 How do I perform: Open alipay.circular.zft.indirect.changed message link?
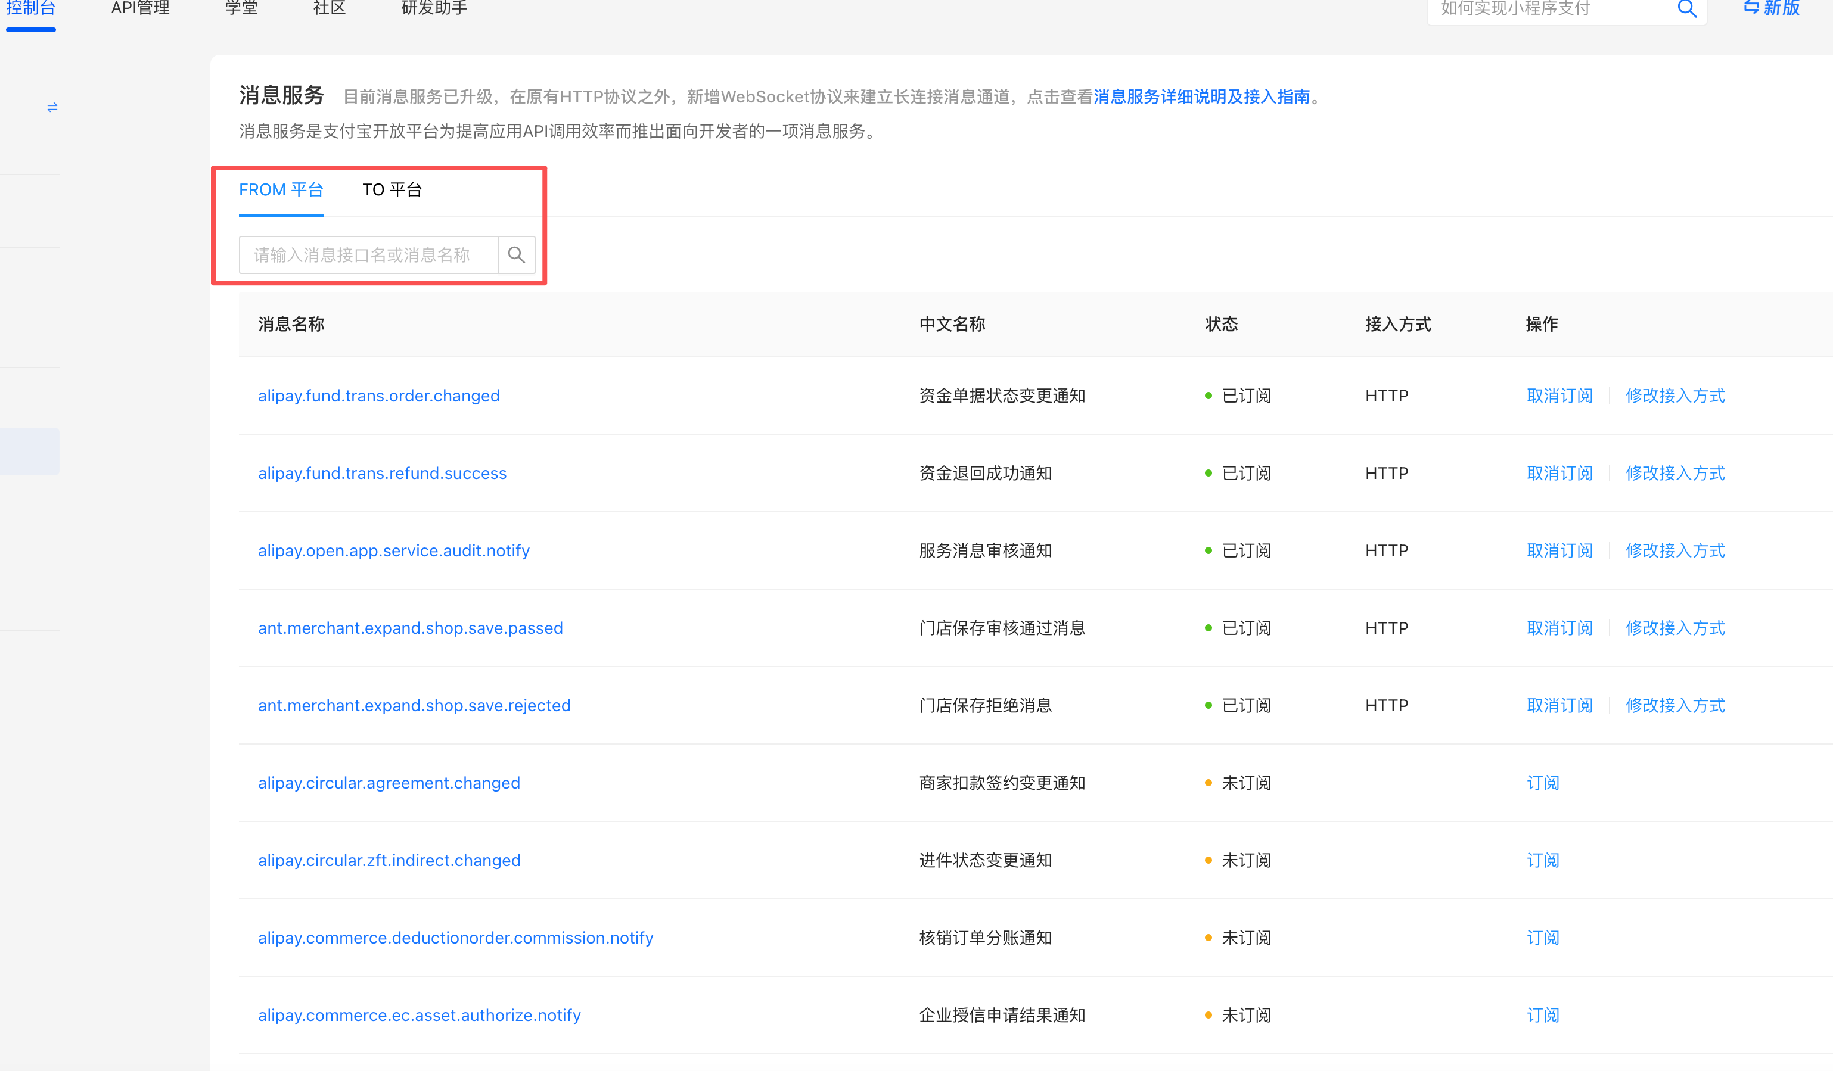(x=389, y=860)
